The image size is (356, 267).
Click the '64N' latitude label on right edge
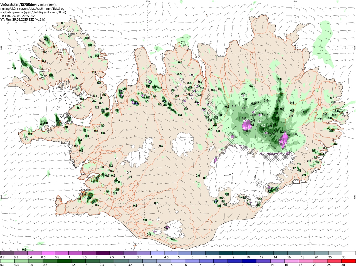coord(355,197)
